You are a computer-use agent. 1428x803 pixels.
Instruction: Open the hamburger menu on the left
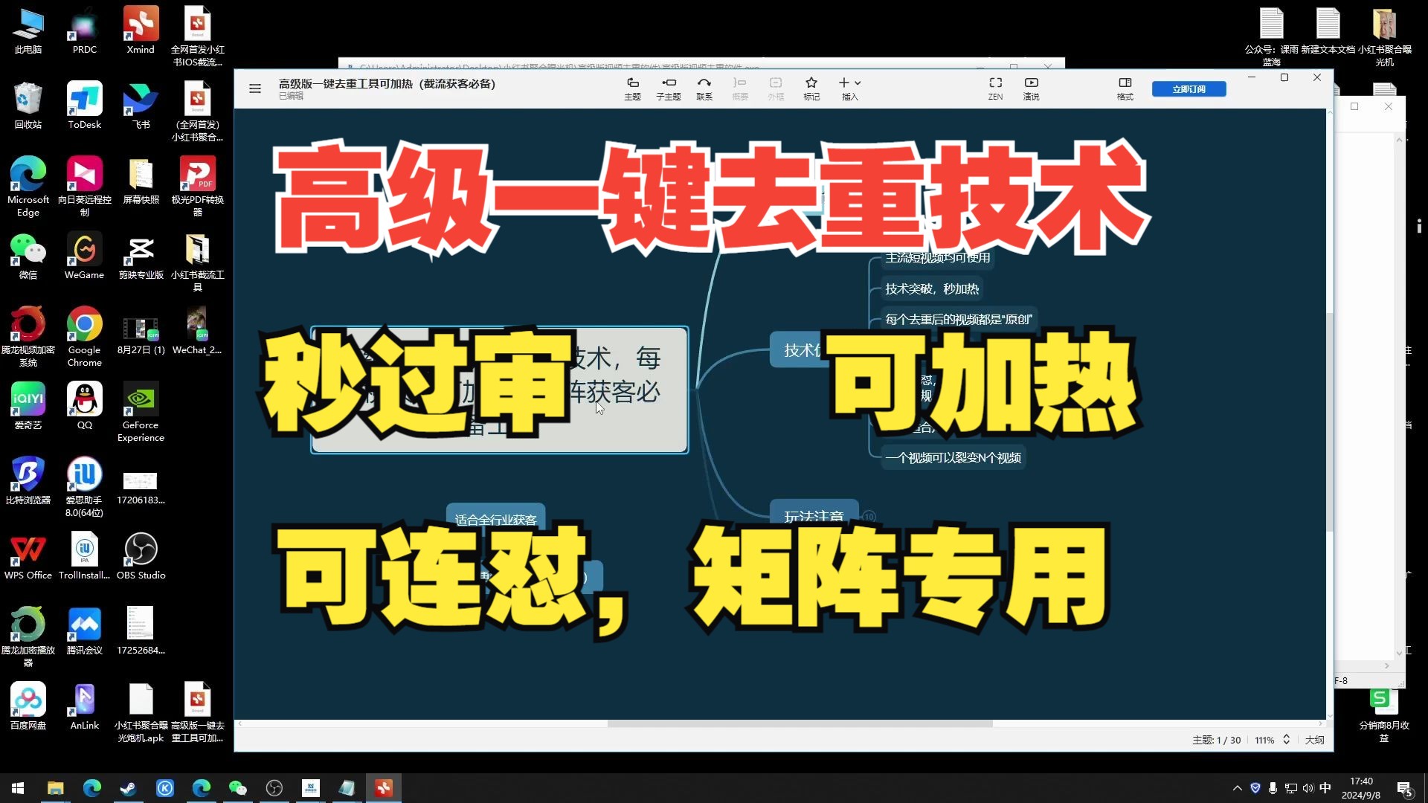[255, 88]
